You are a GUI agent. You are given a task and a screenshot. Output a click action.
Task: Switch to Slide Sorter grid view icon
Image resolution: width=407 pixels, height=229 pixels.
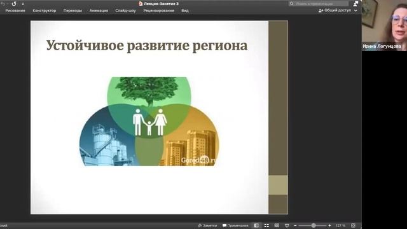tap(266, 226)
